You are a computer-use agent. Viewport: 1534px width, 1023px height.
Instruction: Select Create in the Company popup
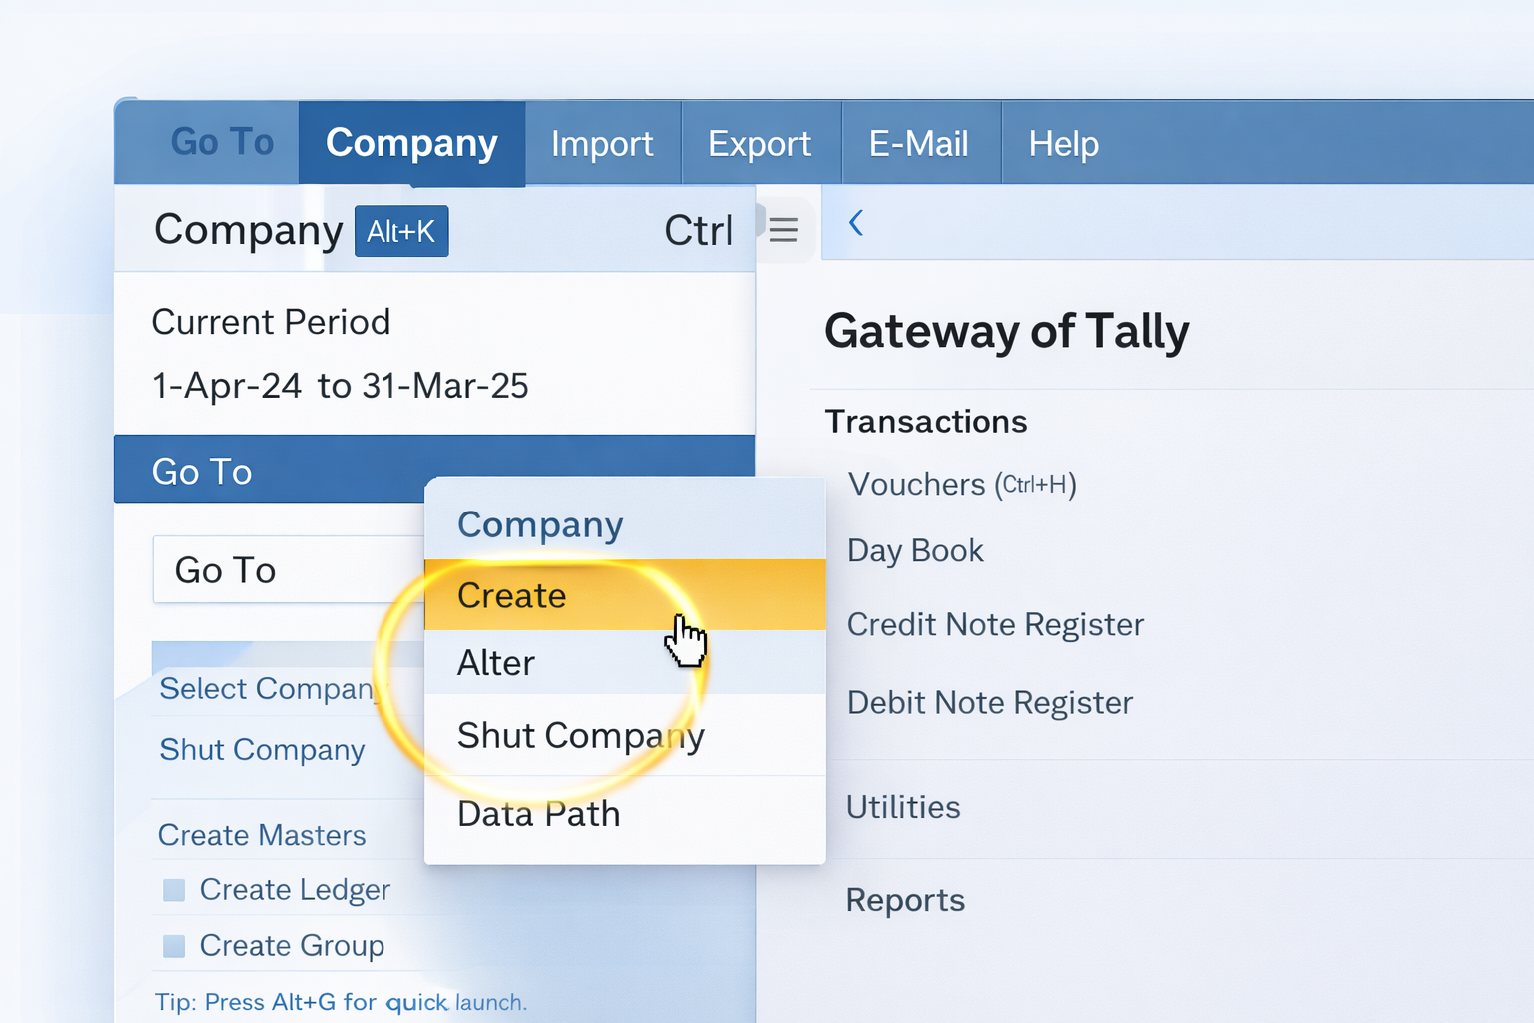(x=512, y=595)
